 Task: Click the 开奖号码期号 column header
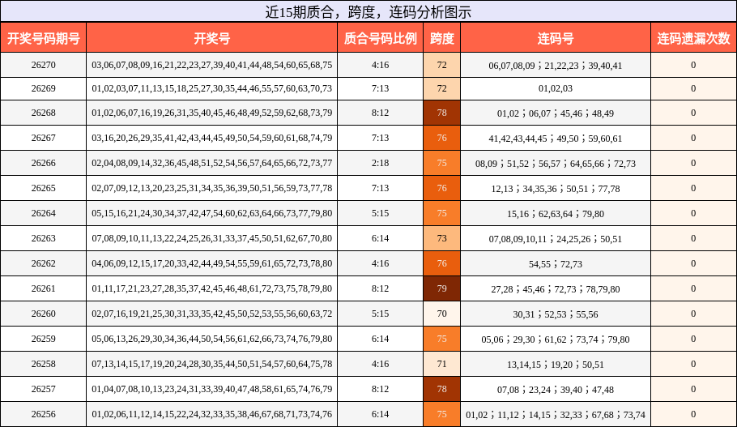coord(43,37)
